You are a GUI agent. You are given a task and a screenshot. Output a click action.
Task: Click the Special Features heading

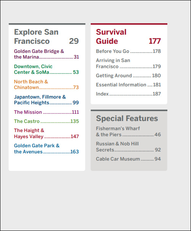tap(127, 118)
